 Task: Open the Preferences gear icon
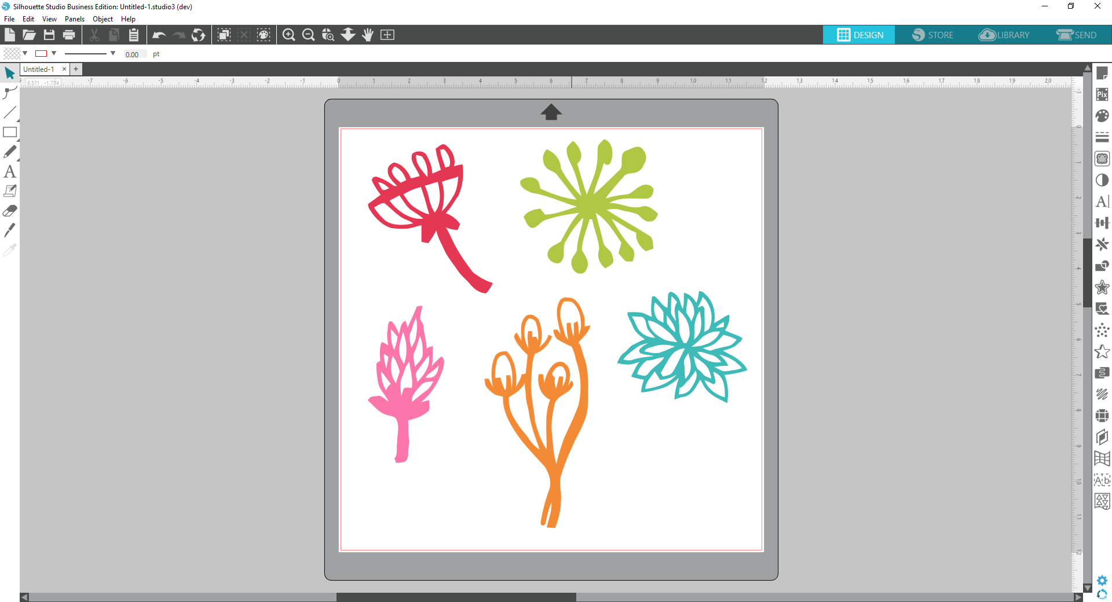point(1102,580)
